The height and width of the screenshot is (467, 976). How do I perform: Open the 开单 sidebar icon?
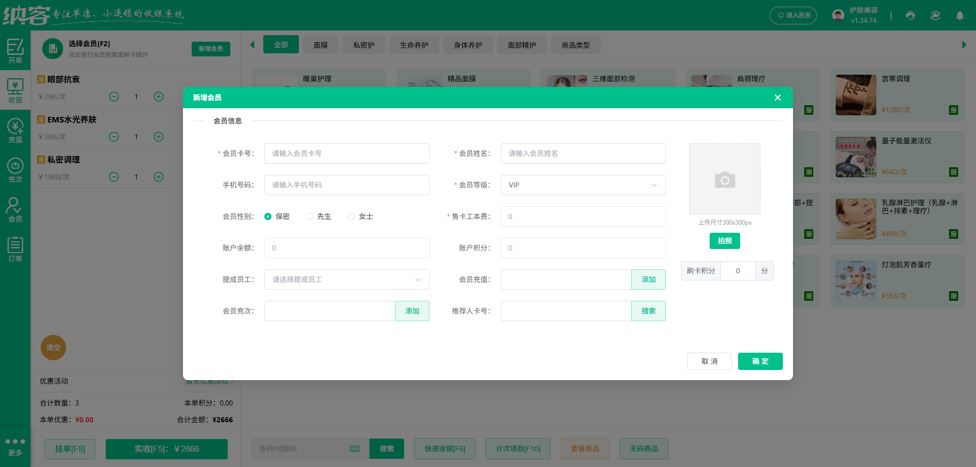pyautogui.click(x=15, y=51)
